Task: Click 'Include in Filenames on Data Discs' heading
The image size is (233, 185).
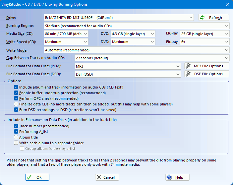Action: click(62, 120)
